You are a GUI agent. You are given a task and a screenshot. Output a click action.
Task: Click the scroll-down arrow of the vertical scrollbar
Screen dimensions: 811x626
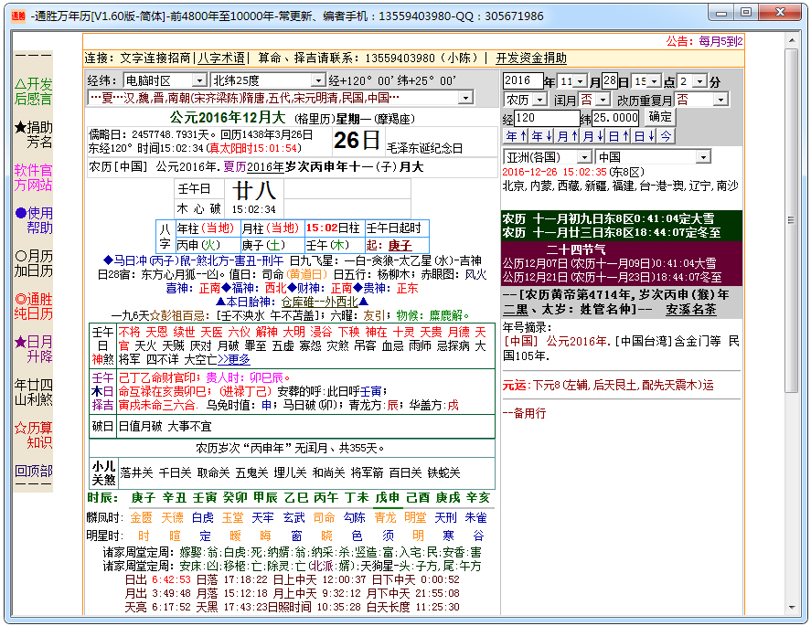pyautogui.click(x=792, y=608)
